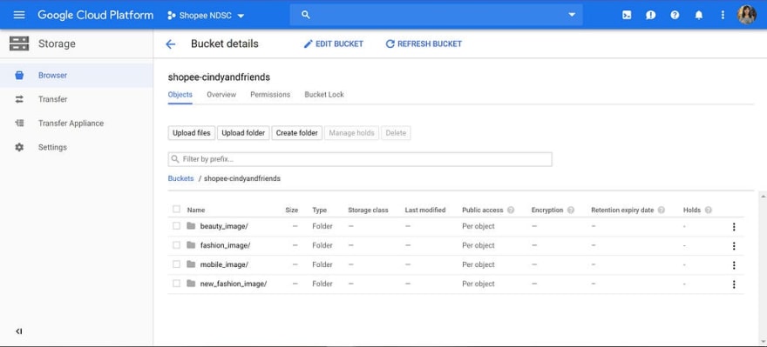Check the new_fashion_image/ row checkbox

pos(176,283)
